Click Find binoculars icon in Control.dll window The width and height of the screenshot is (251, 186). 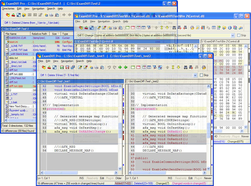pos(174,28)
